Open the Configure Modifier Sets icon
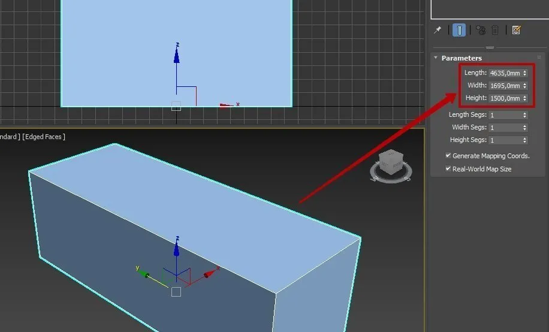 [x=516, y=30]
